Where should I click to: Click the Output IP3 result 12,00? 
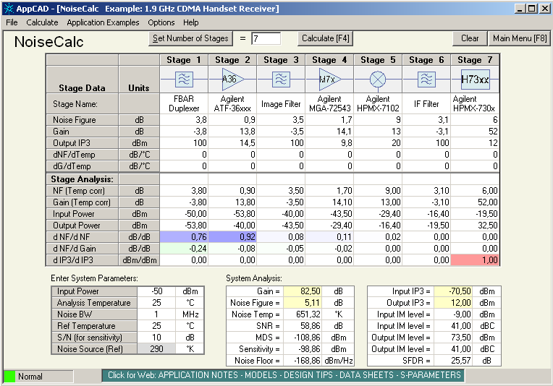pyautogui.click(x=453, y=303)
